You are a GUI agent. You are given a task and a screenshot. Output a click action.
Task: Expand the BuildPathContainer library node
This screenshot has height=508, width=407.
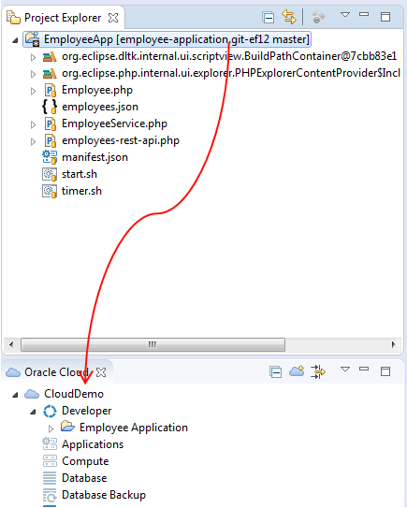(x=33, y=57)
